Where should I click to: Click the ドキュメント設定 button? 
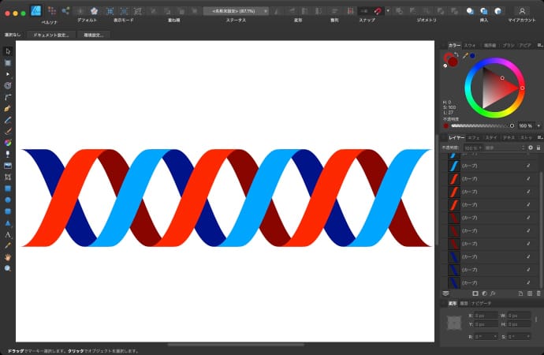pyautogui.click(x=52, y=35)
